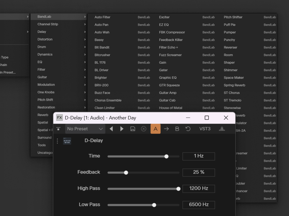This screenshot has height=216, width=289.
Task: Click the next preset arrow
Action: pos(122,129)
